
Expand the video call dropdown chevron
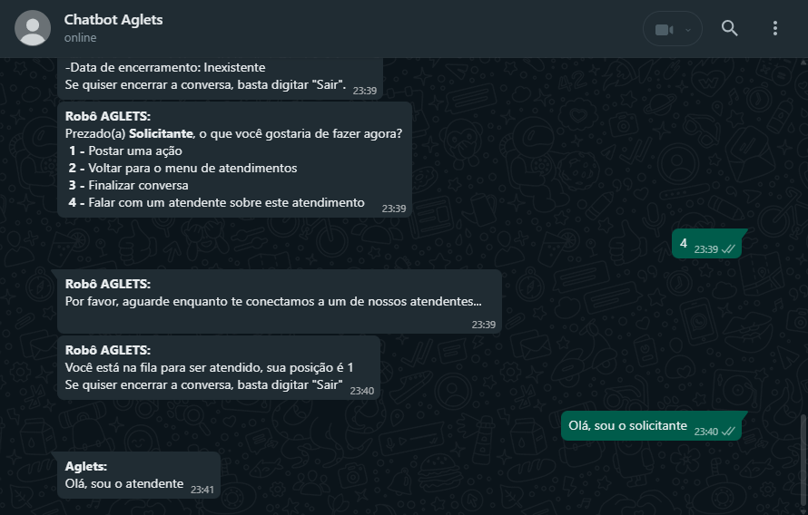click(688, 30)
